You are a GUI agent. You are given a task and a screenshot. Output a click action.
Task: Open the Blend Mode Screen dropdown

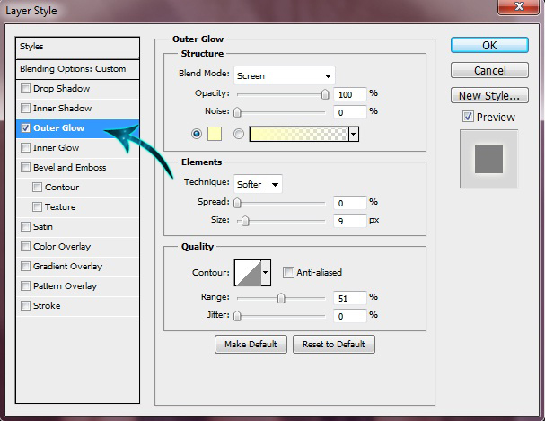(x=285, y=75)
